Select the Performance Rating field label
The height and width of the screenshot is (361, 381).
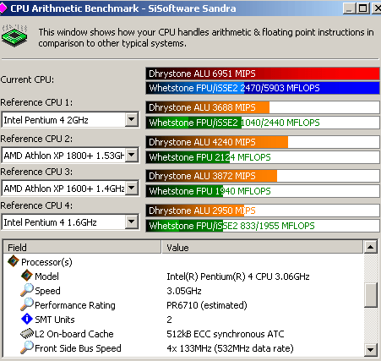(75, 305)
